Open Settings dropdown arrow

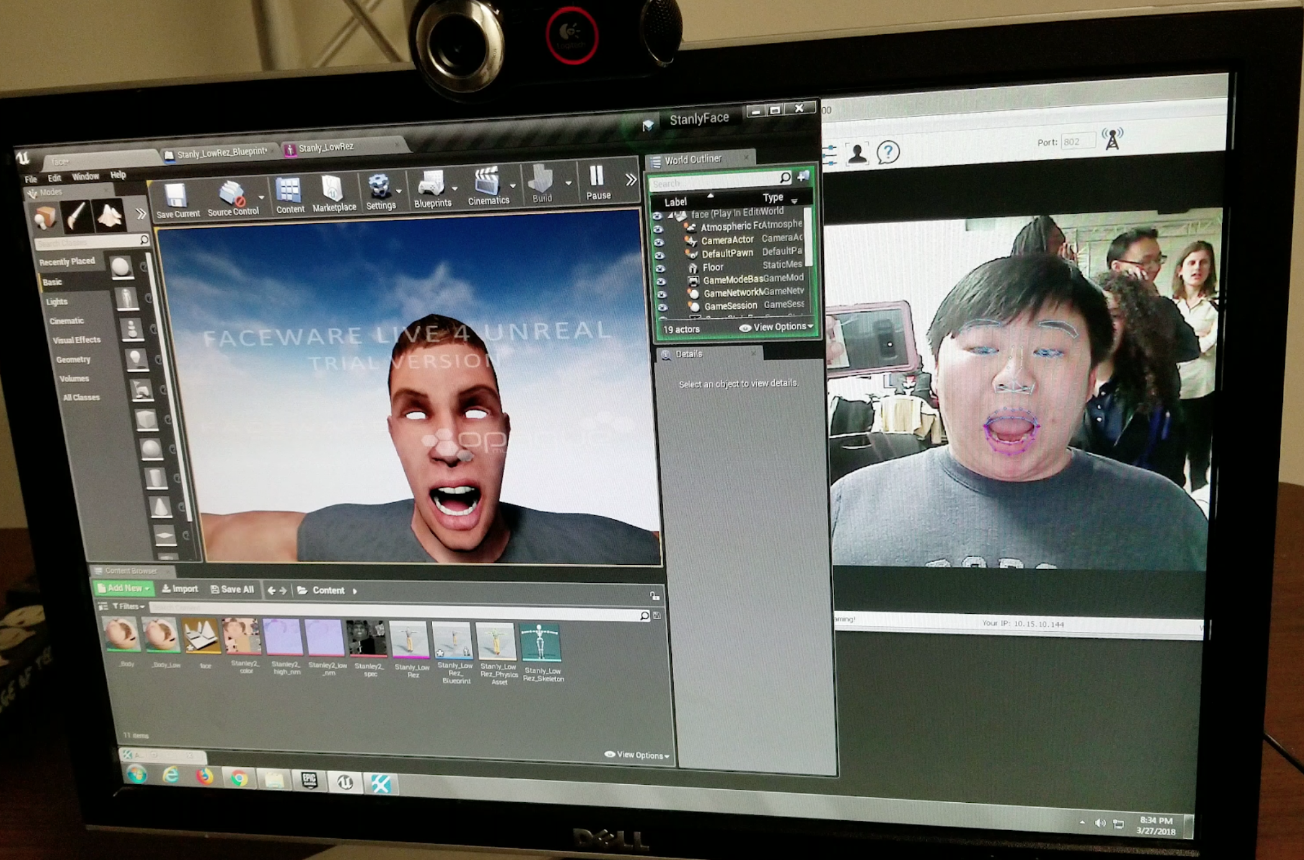pos(399,191)
